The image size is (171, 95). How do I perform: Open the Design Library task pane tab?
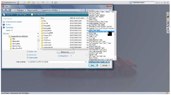(x=168, y=17)
